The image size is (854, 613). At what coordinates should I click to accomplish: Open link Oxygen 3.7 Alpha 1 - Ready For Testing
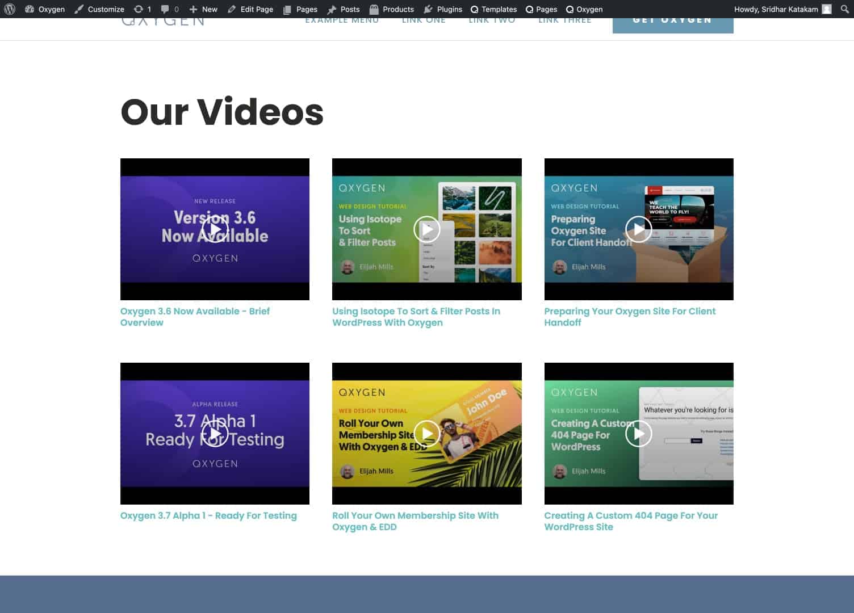208,515
